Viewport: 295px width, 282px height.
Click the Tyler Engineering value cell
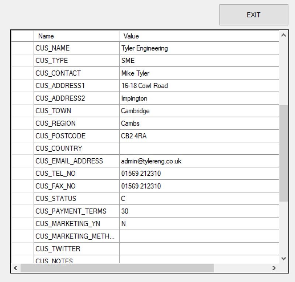click(199, 48)
